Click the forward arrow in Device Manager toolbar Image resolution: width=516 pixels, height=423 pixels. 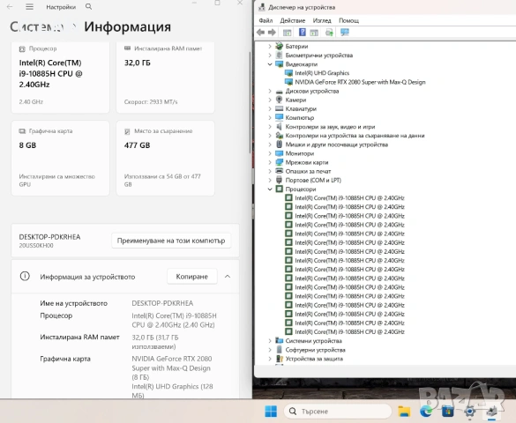(273, 33)
